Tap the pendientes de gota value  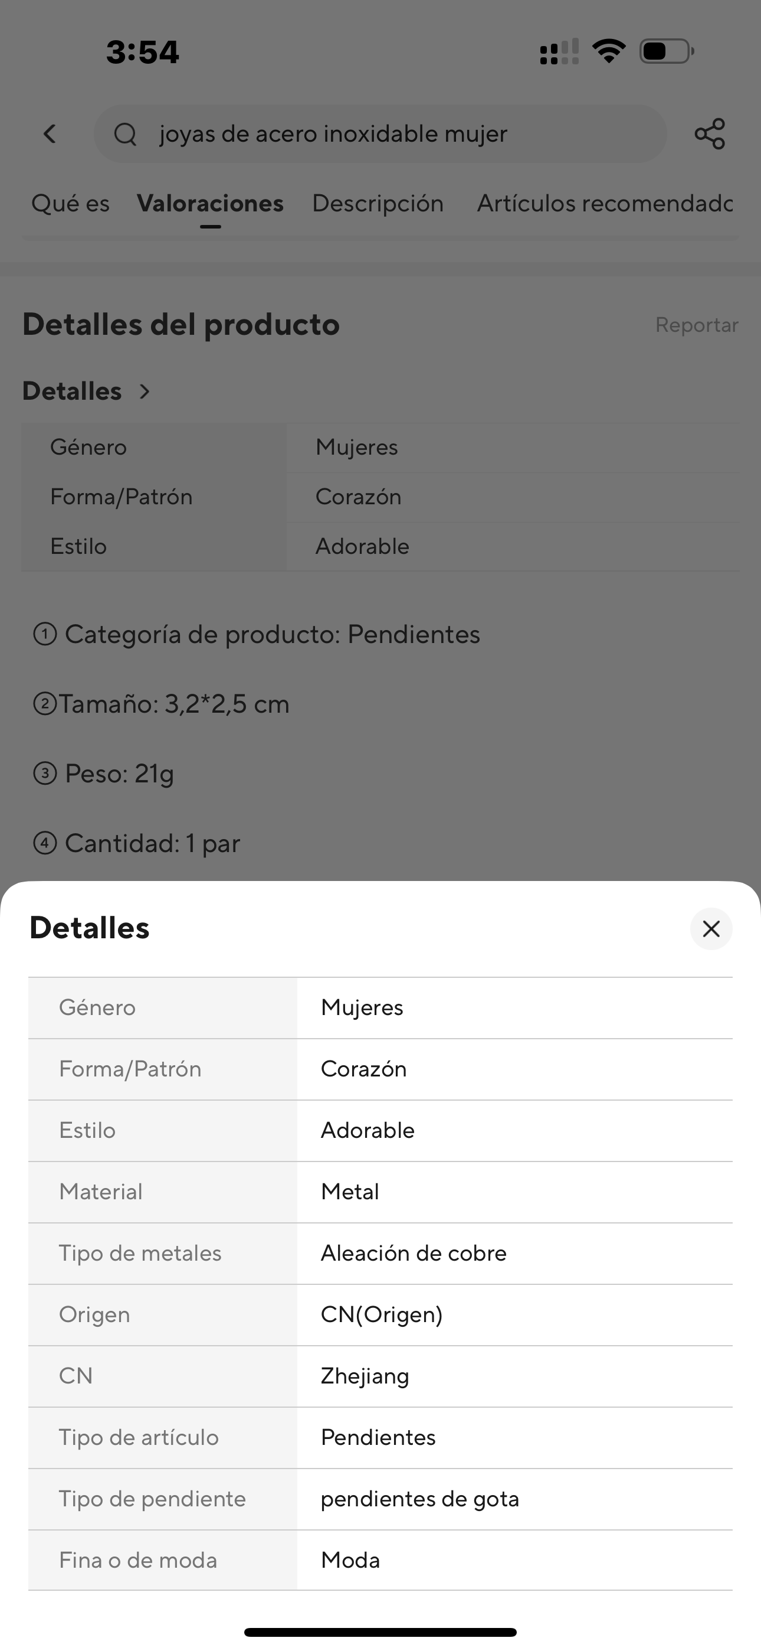pyautogui.click(x=419, y=1499)
